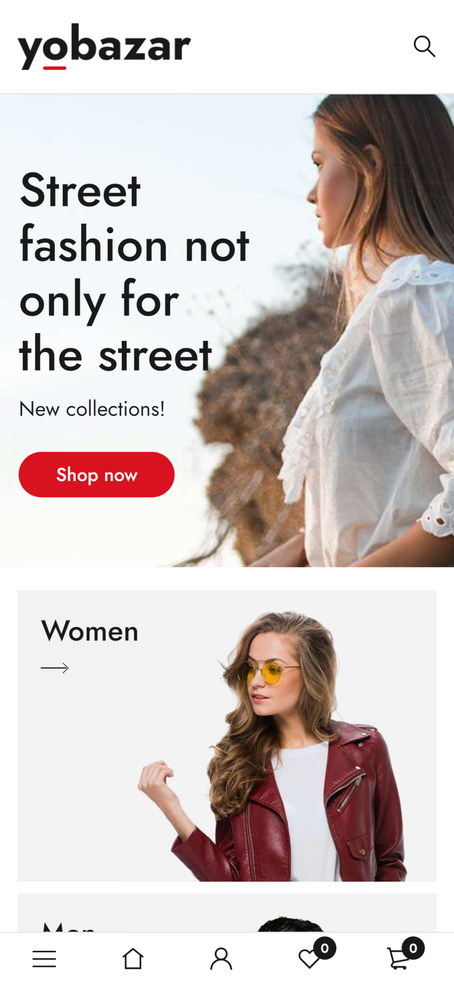Open the account profile icon

coord(221,959)
